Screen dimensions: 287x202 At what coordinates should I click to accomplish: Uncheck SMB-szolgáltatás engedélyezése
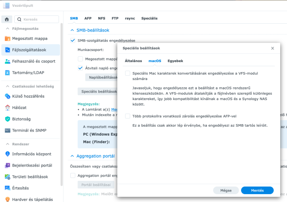[73, 40]
